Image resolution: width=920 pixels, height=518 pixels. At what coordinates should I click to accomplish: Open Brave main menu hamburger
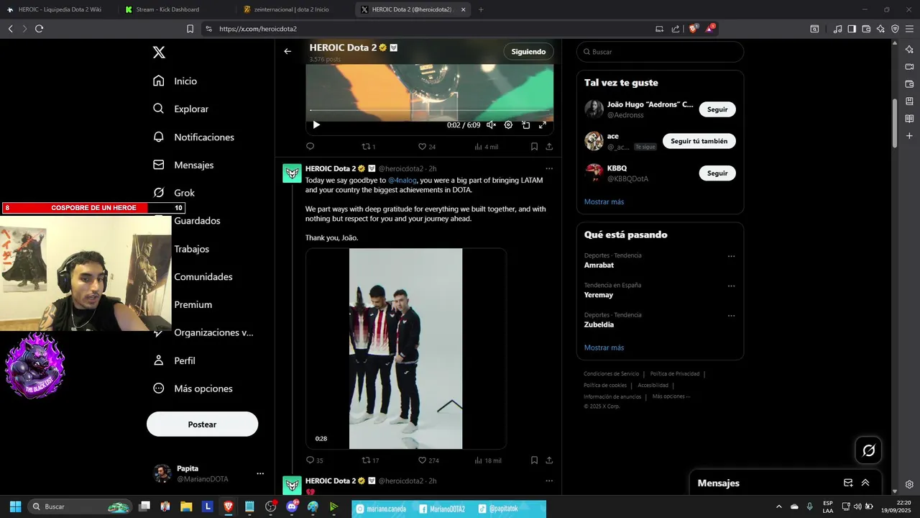click(909, 29)
